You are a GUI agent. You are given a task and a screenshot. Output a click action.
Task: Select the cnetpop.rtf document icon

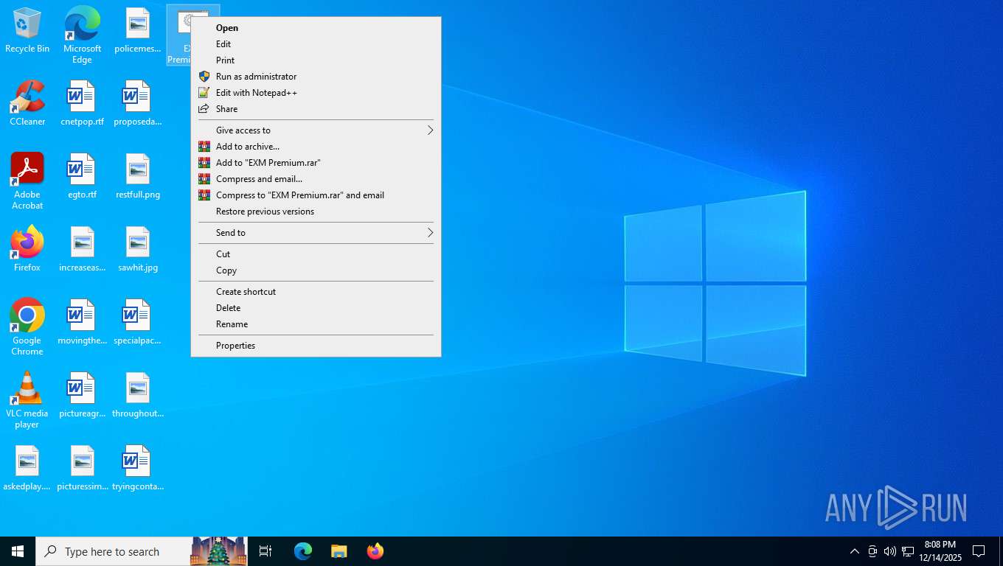pos(82,103)
